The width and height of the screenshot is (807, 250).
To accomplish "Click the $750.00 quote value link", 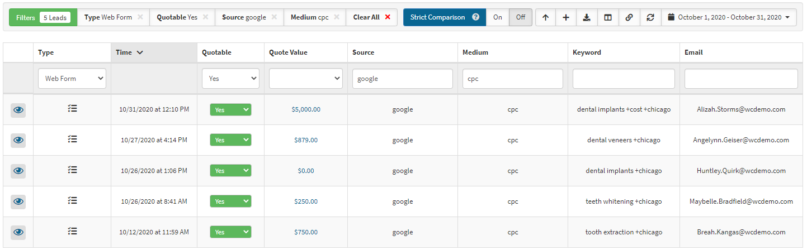I will point(306,233).
